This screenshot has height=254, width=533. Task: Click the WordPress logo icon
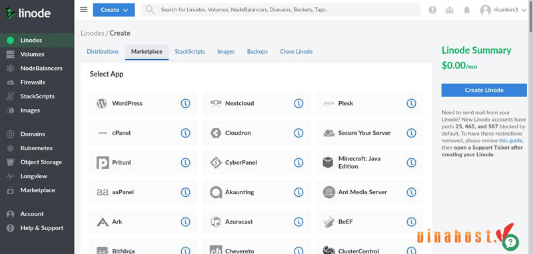tap(102, 104)
